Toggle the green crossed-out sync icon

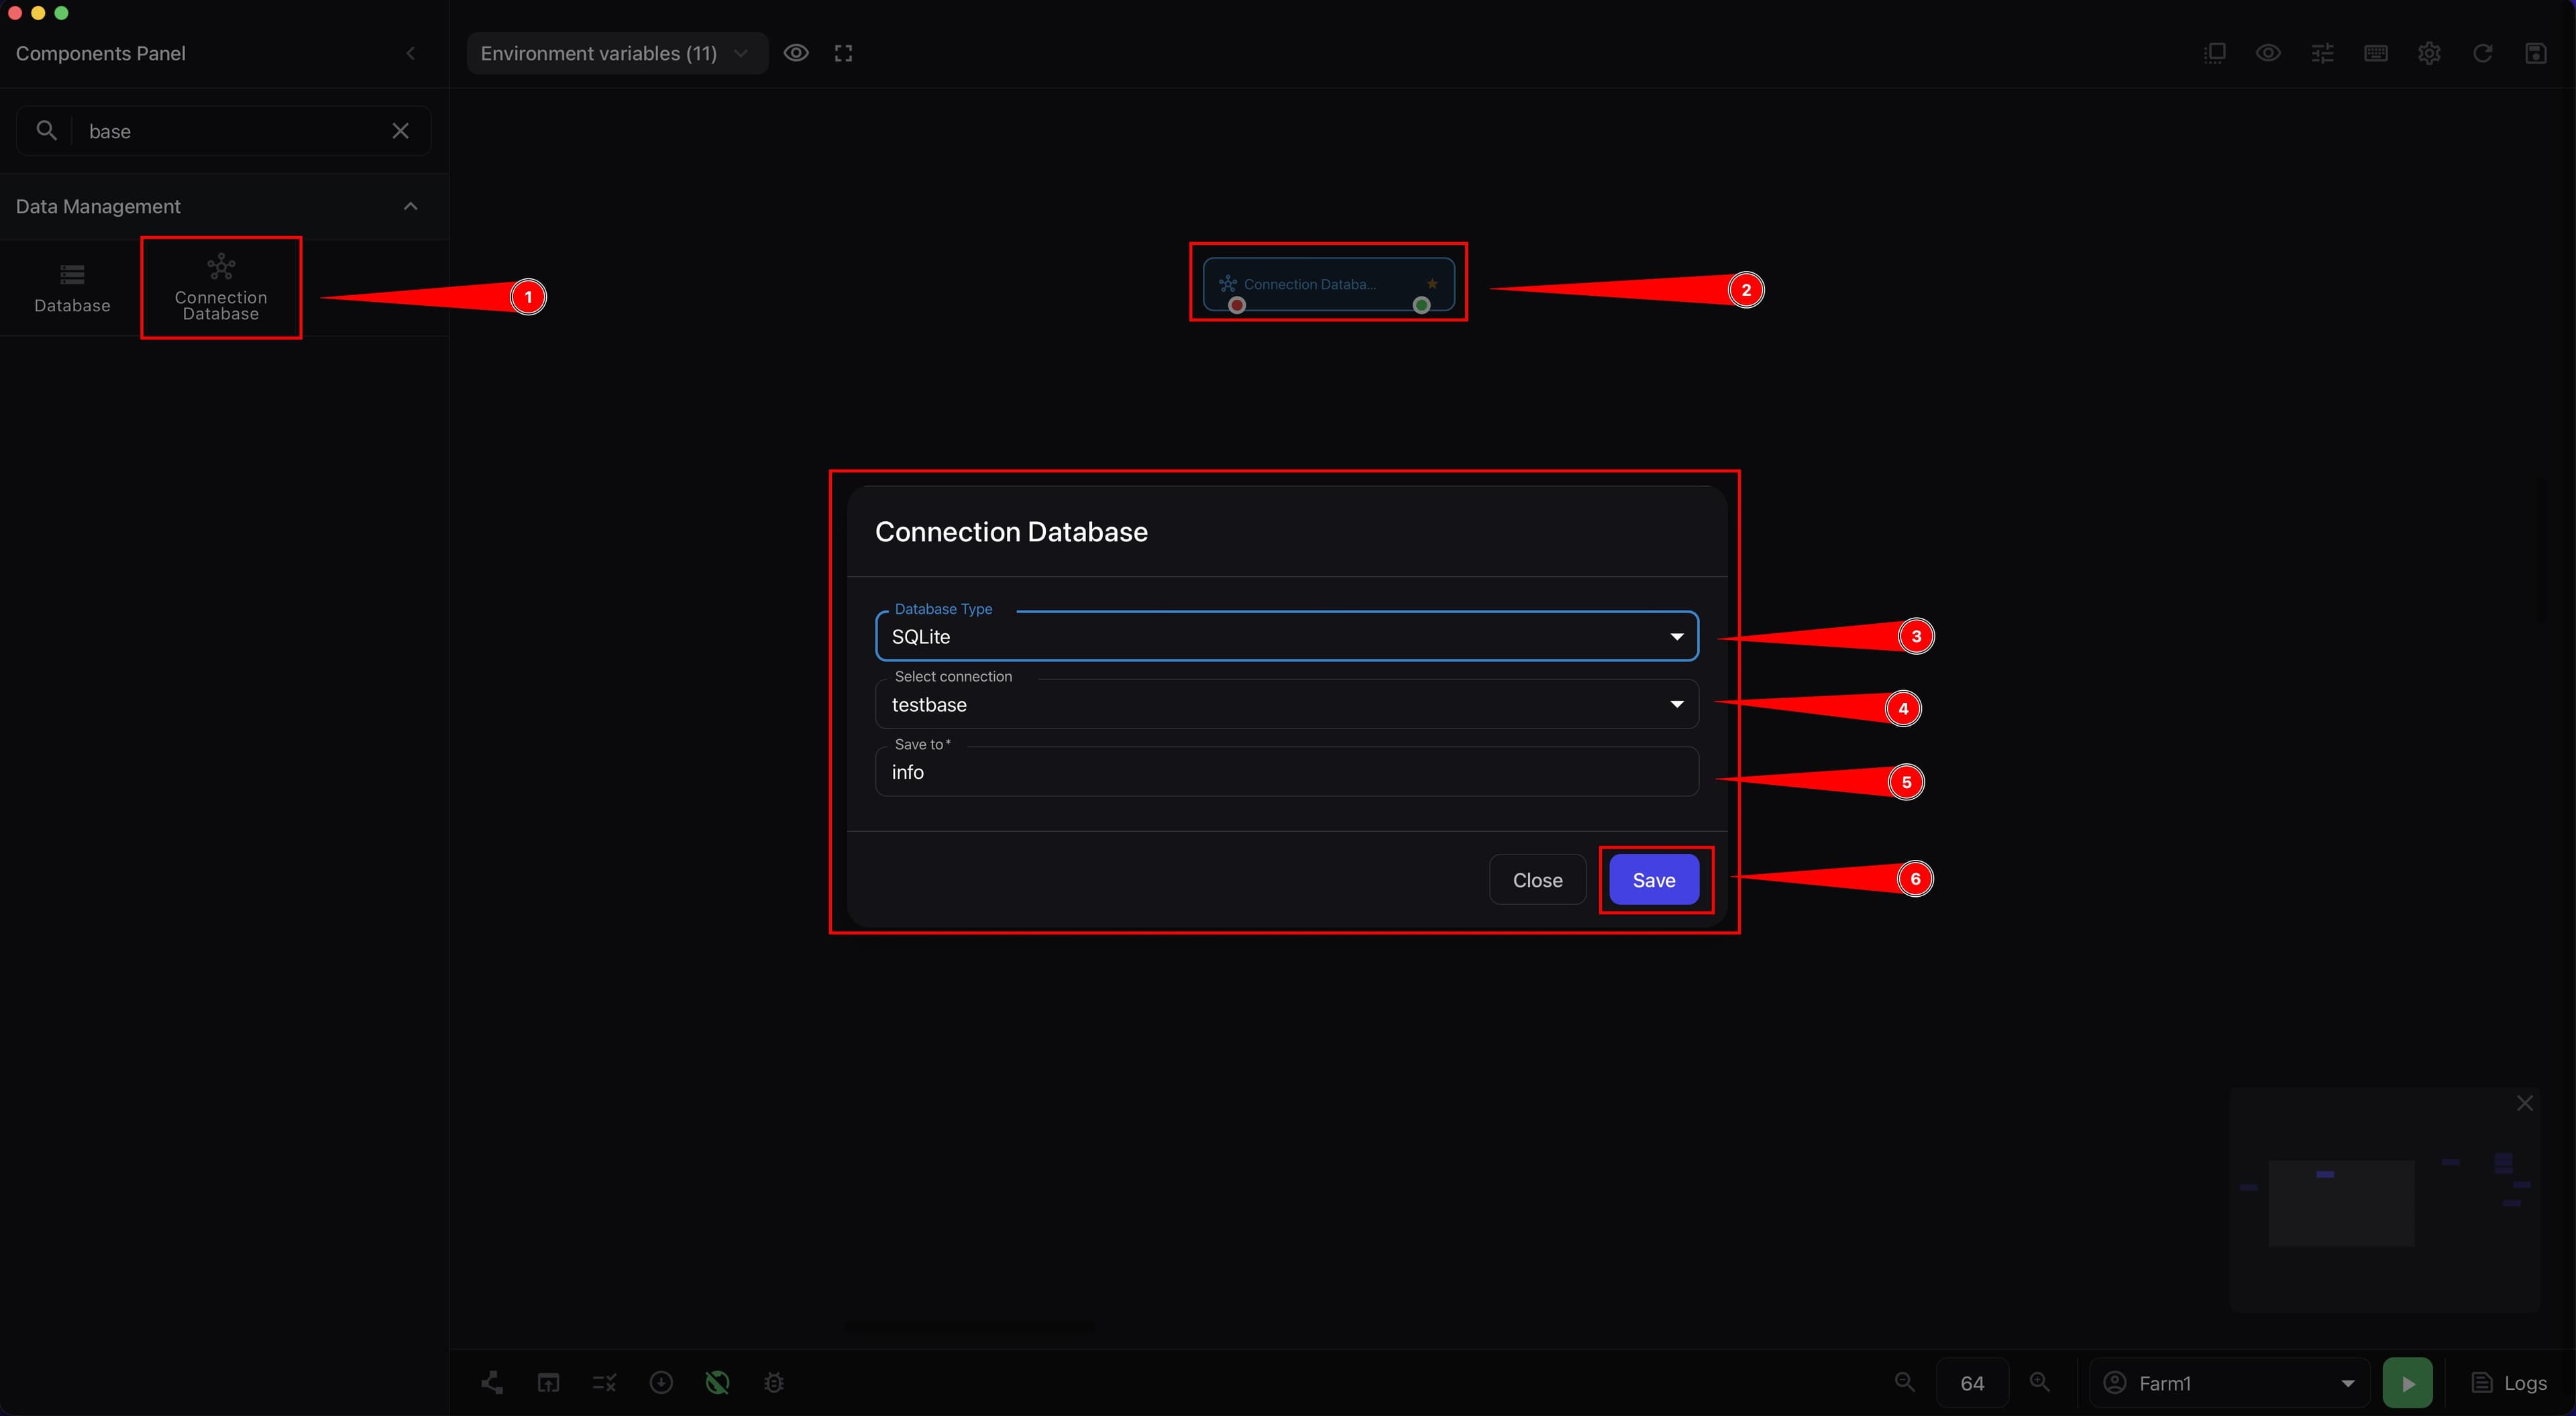coord(717,1383)
